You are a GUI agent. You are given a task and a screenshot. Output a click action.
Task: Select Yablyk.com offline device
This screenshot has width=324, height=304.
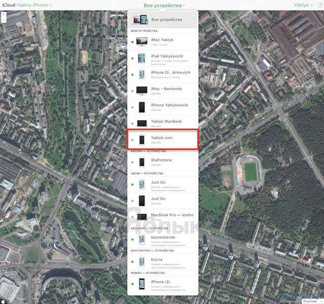coord(163,140)
